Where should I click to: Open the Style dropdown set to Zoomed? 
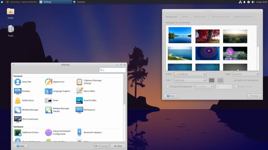pyautogui.click(x=246, y=74)
